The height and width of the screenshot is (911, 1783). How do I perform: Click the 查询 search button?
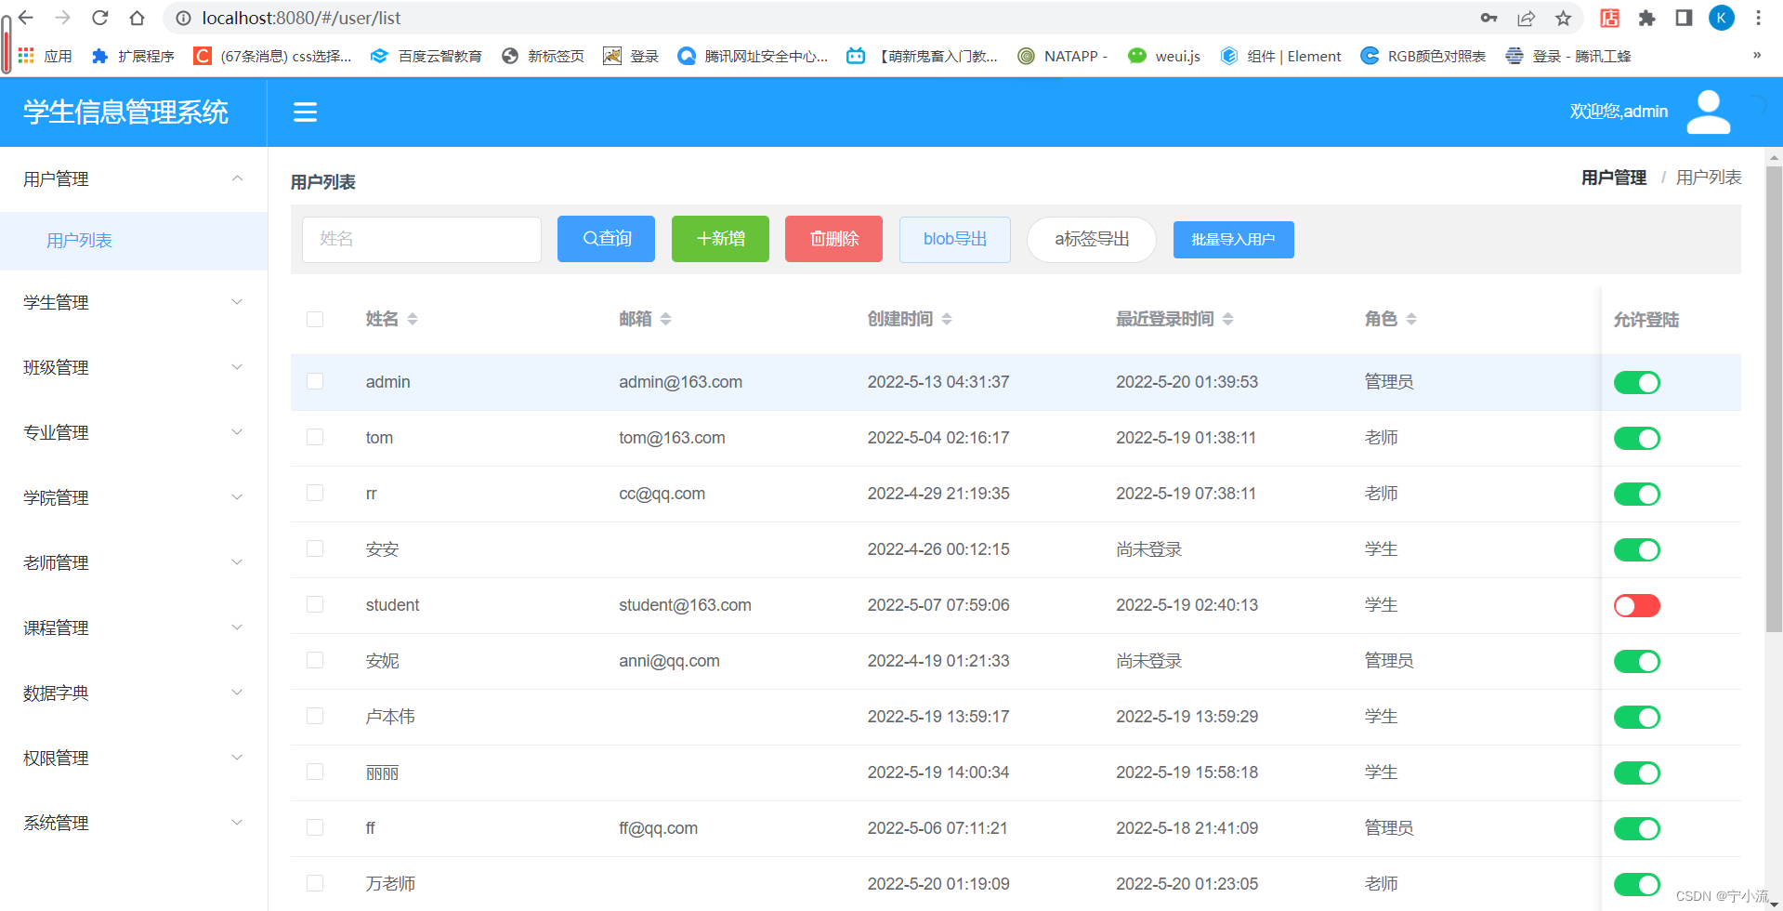tap(606, 239)
